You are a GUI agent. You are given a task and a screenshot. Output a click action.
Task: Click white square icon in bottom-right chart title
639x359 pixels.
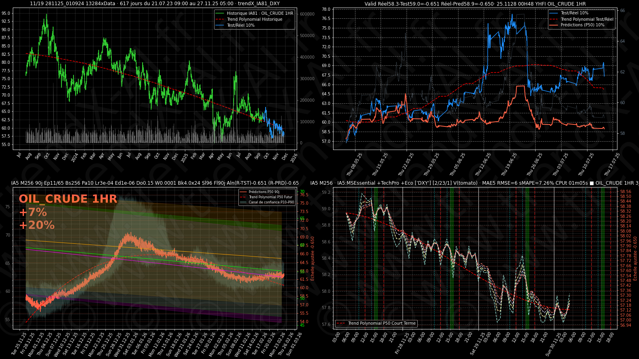[591, 183]
